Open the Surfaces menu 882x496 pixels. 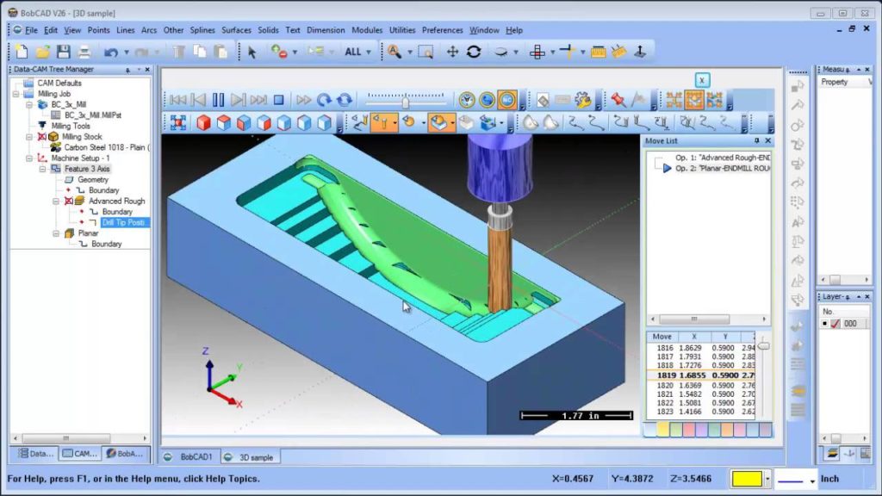236,30
